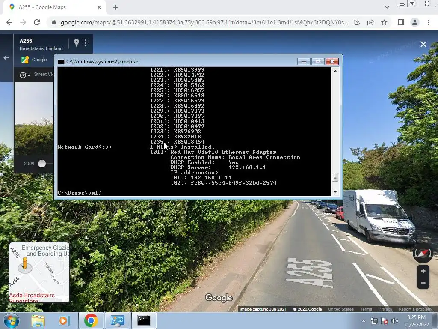Click the cmd.exe title bar icon
This screenshot has width=438, height=329.
(x=61, y=62)
